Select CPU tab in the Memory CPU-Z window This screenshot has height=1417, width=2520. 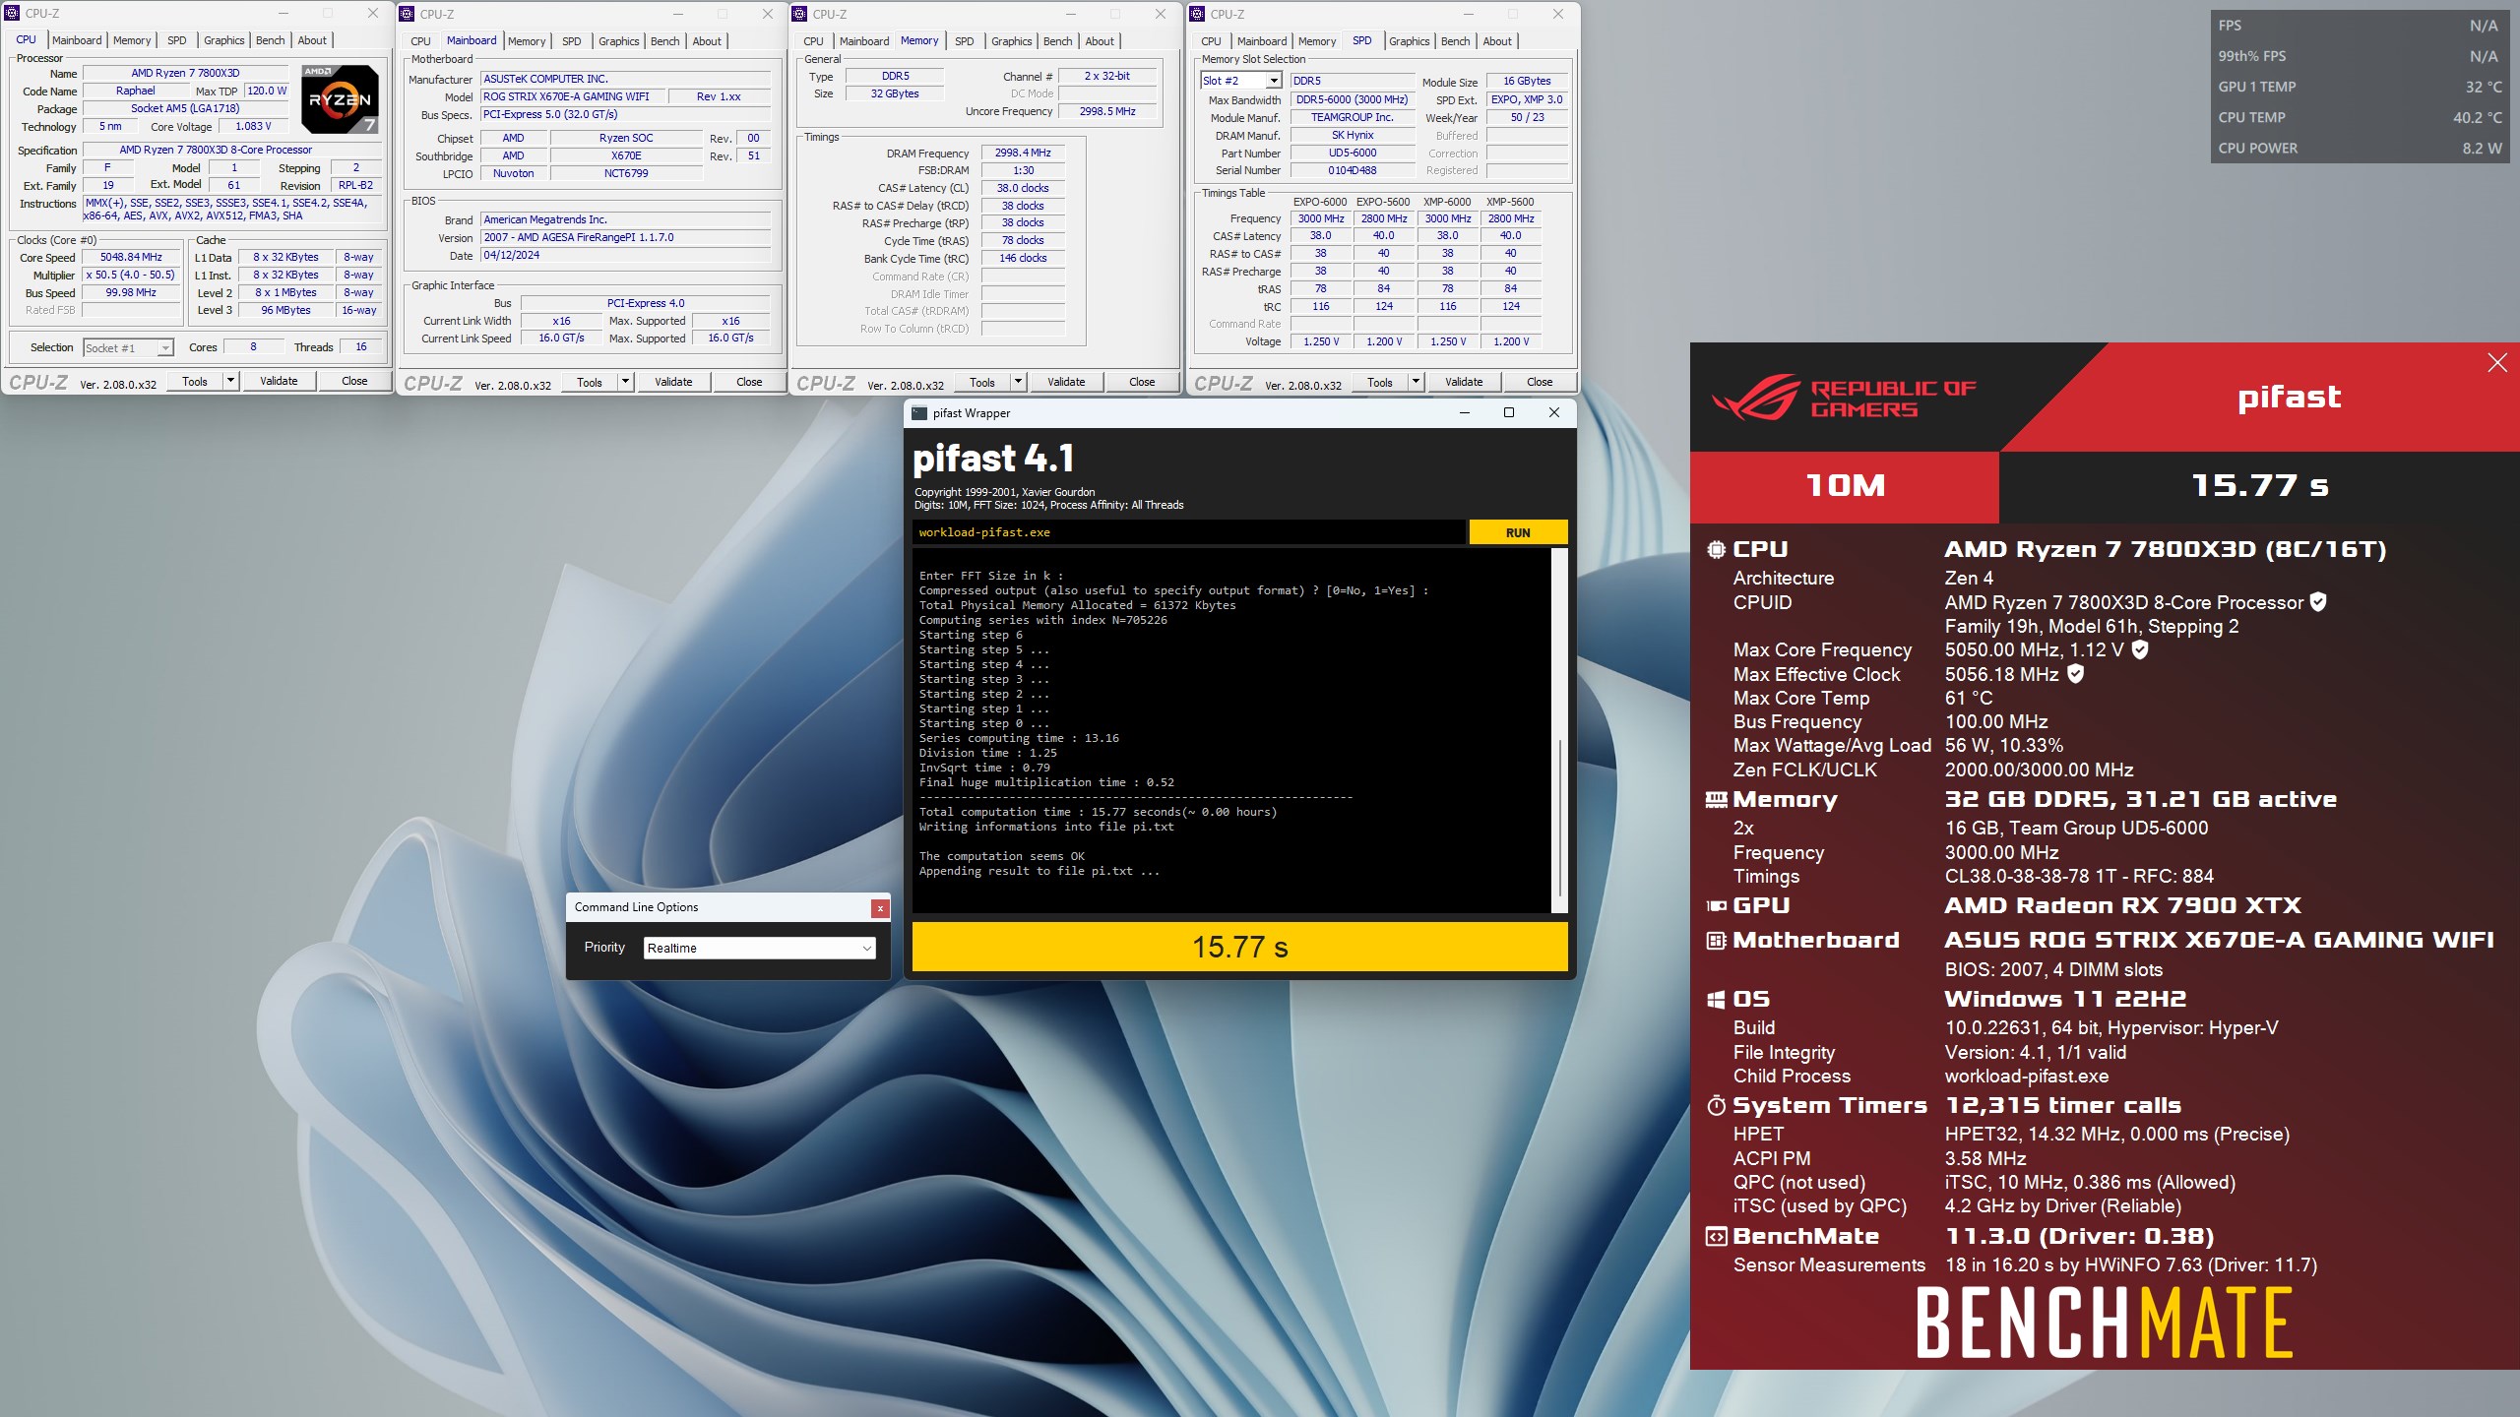tap(813, 41)
